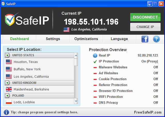Image resolution: width=165 pixels, height=117 pixels.
Task: Click the IP Protection On (Proxy) status
Action: point(150,61)
